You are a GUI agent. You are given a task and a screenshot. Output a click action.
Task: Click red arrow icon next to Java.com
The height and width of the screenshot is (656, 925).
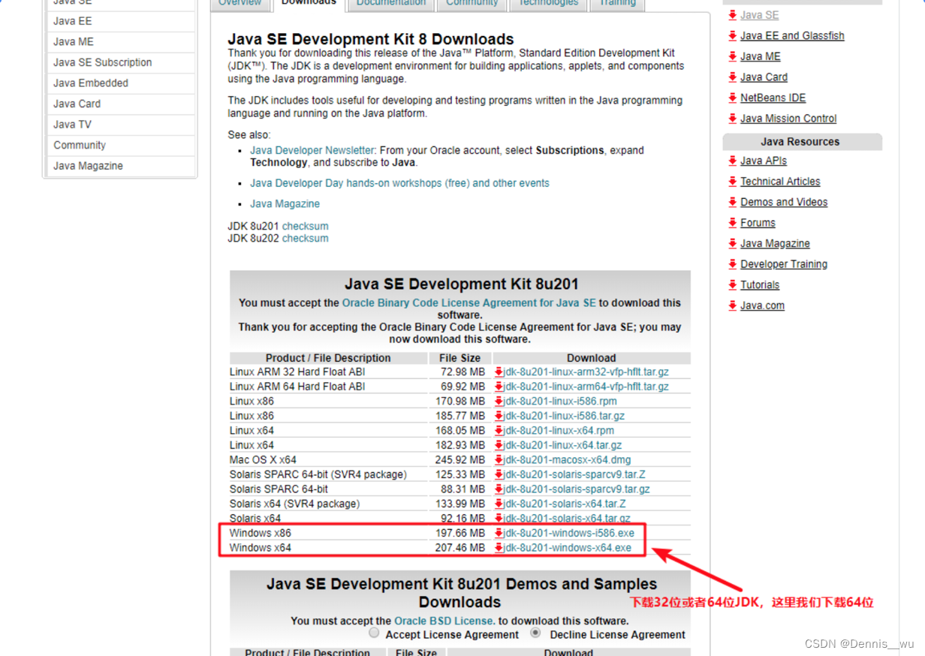(x=733, y=305)
